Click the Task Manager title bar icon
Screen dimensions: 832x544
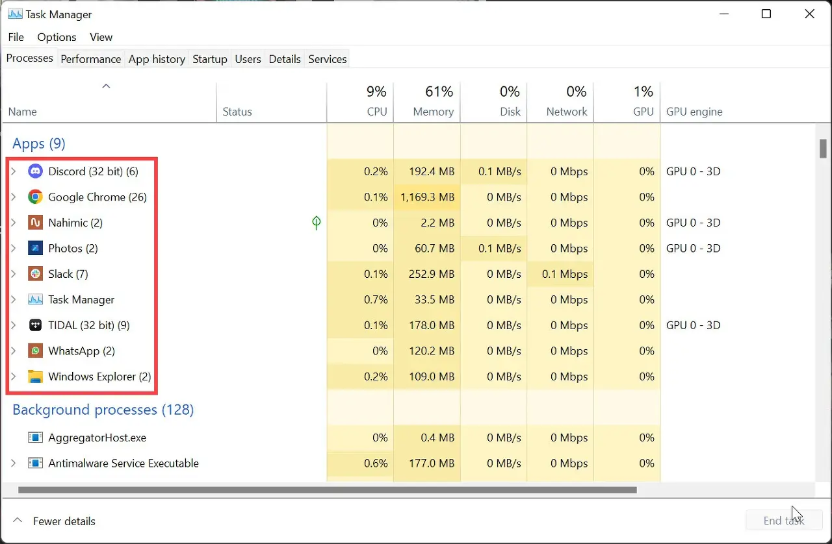pos(14,14)
